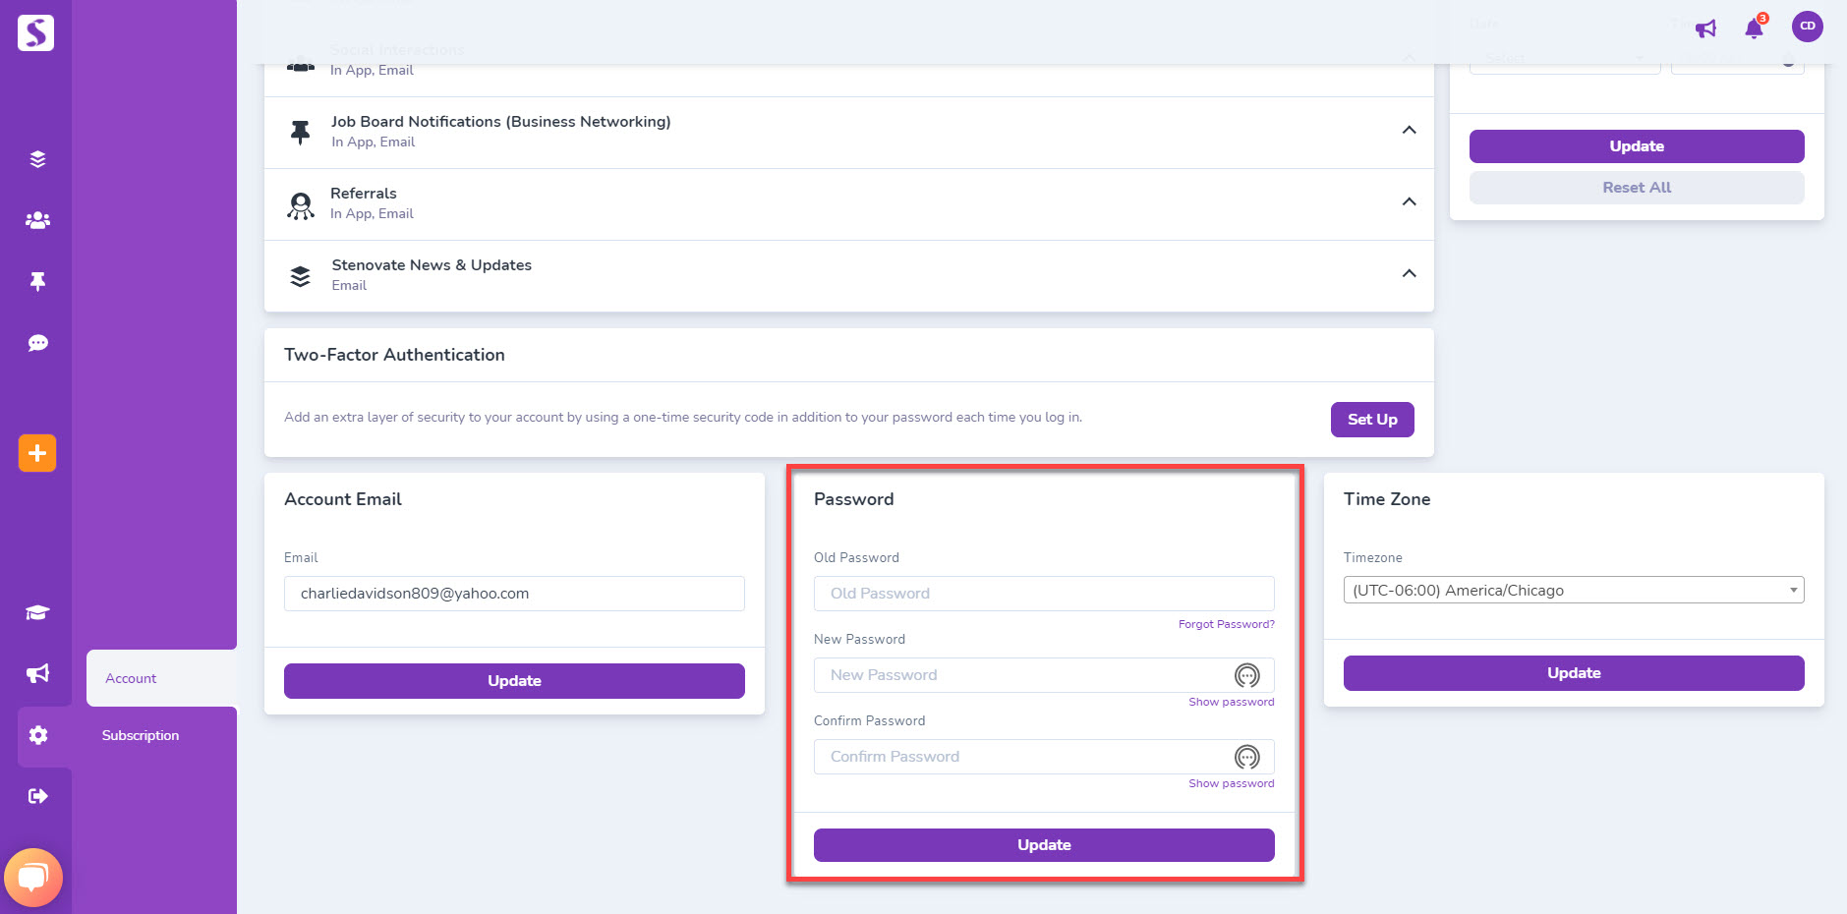The height and width of the screenshot is (914, 1847).
Task: Click the top right Update button above Reset All
Action: coord(1637,146)
